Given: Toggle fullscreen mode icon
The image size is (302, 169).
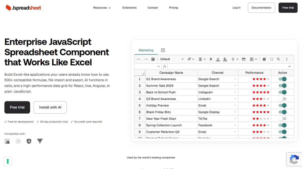Looking at the screenshot, I should [271, 59].
